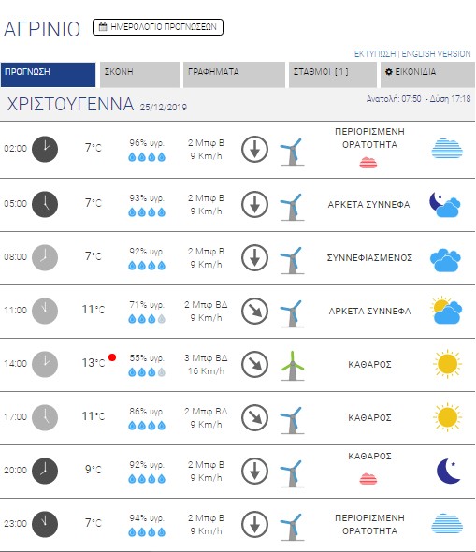Click the red warning cloud at 02:00
The height and width of the screenshot is (552, 476).
pos(368,163)
